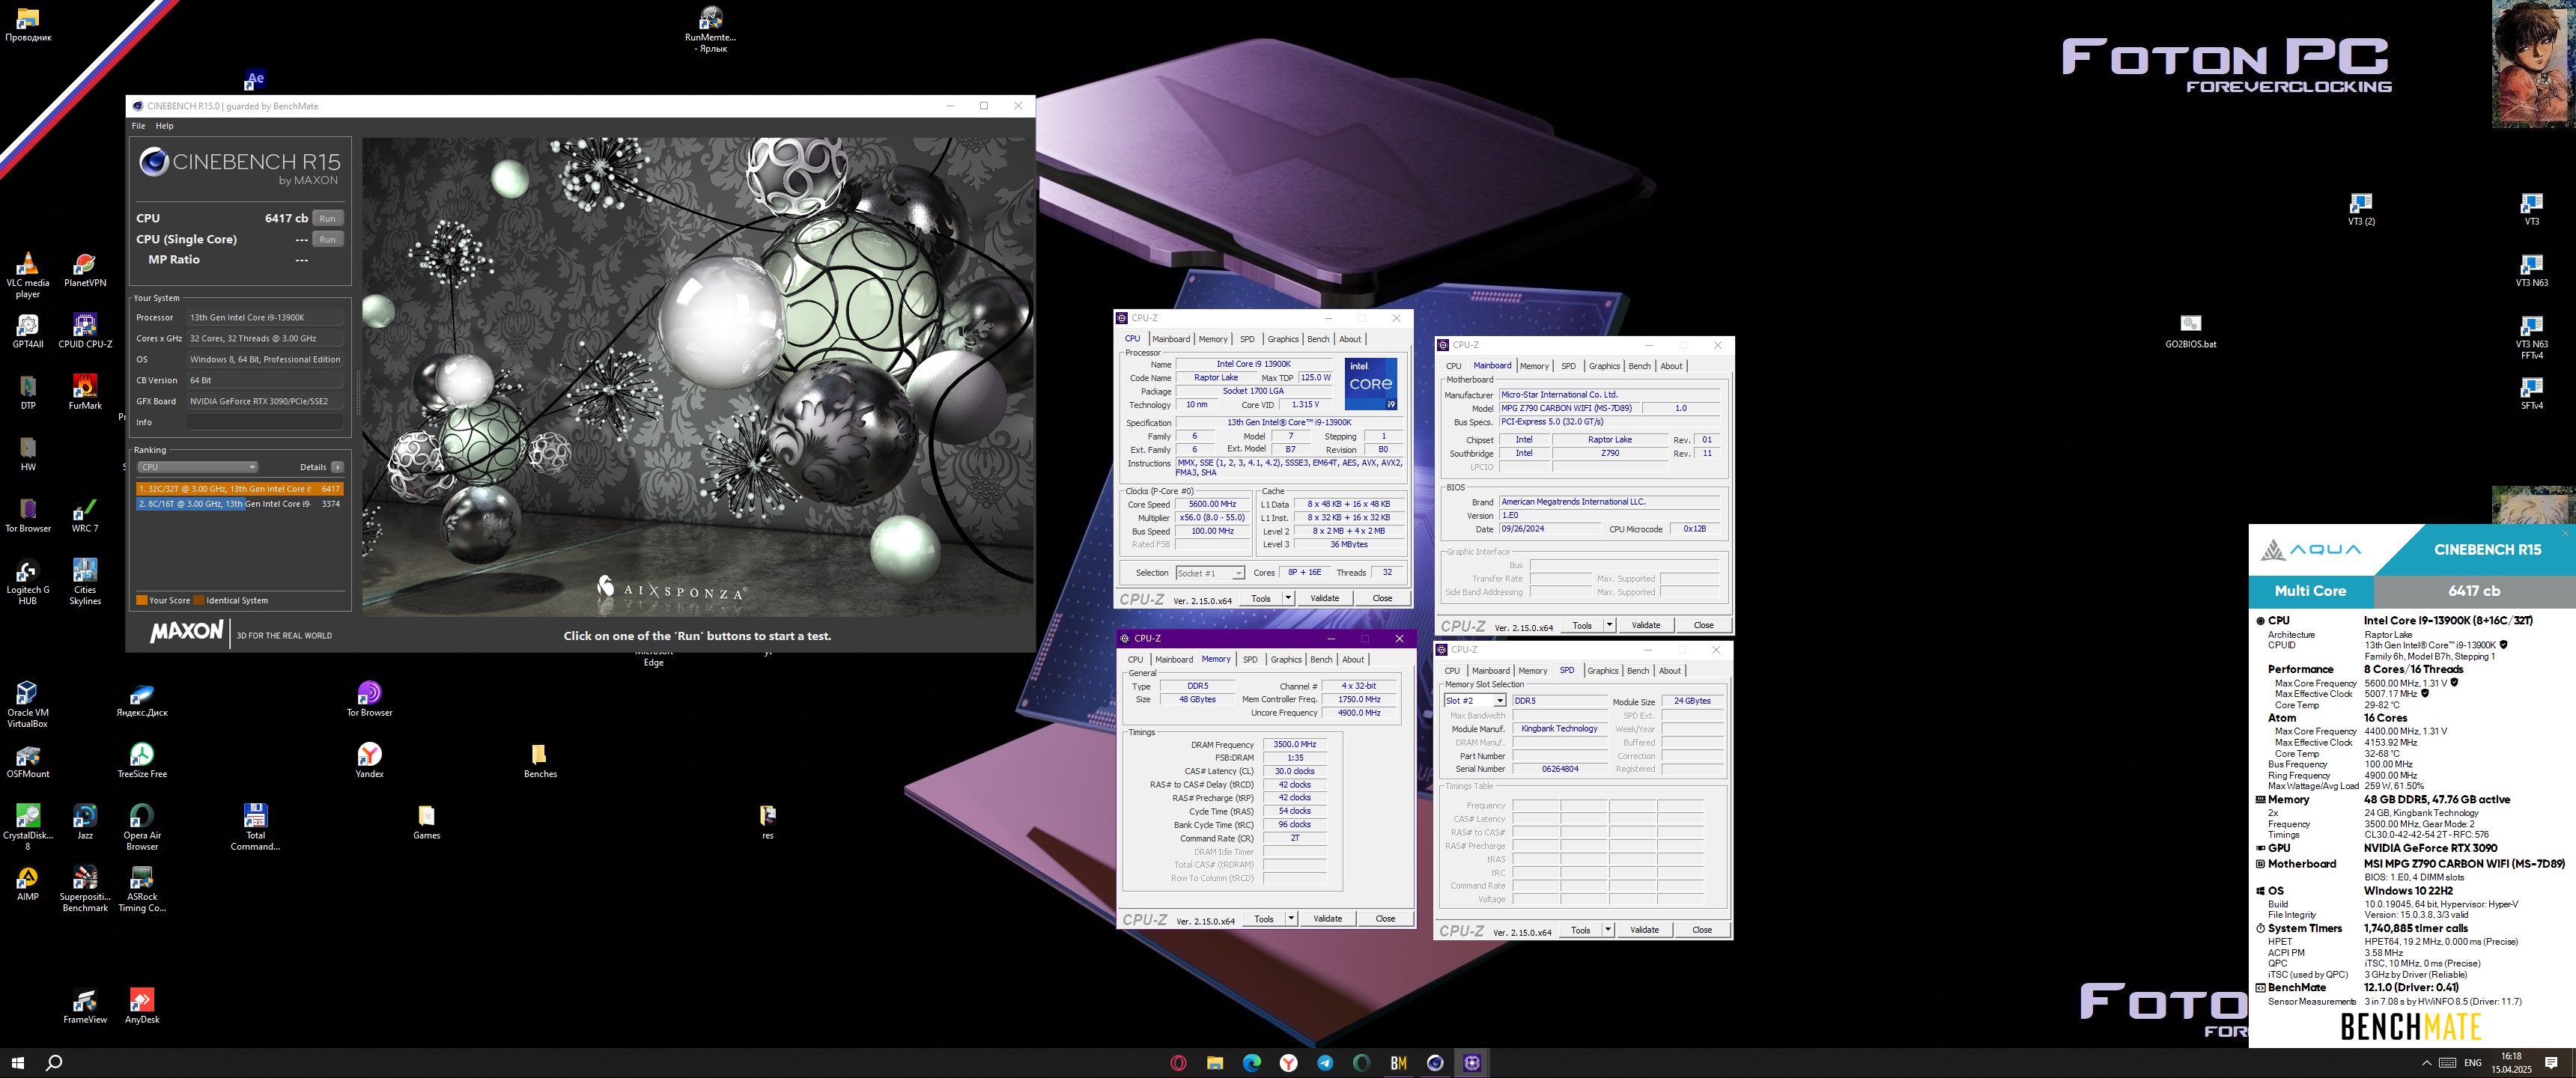Open GO2BIOS.bat file on desktop
The height and width of the screenshot is (1078, 2576).
point(2190,331)
